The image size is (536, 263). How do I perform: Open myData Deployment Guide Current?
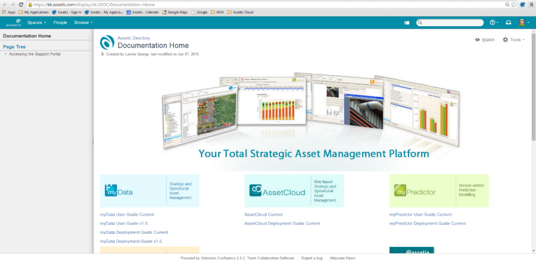click(134, 232)
